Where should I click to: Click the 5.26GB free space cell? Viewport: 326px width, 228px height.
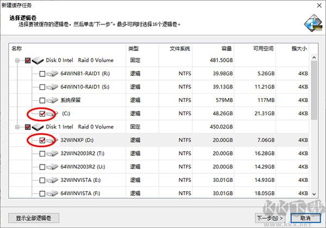coord(266,74)
